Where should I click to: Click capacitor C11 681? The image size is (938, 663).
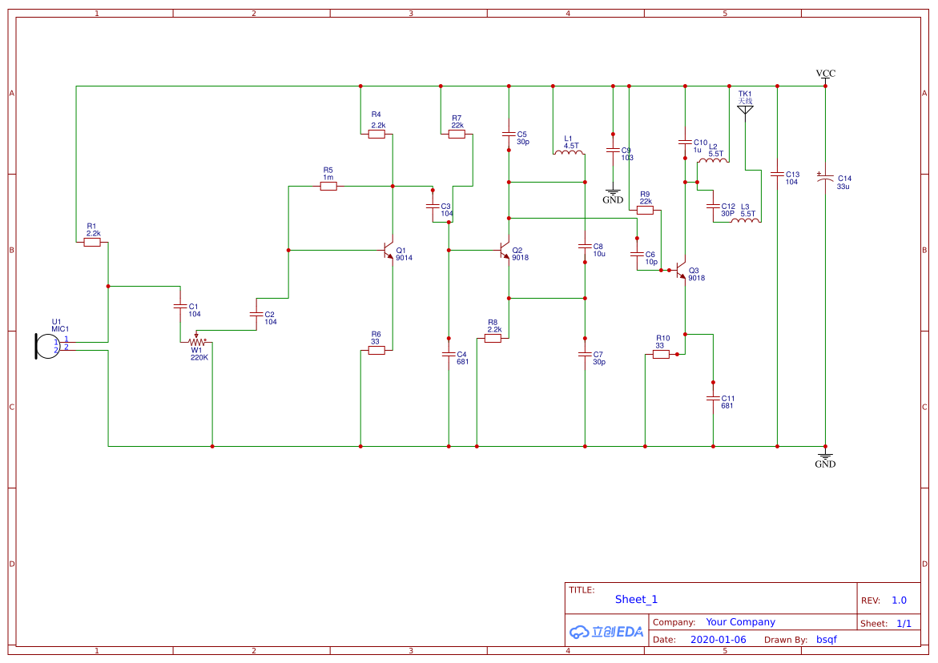(x=713, y=398)
